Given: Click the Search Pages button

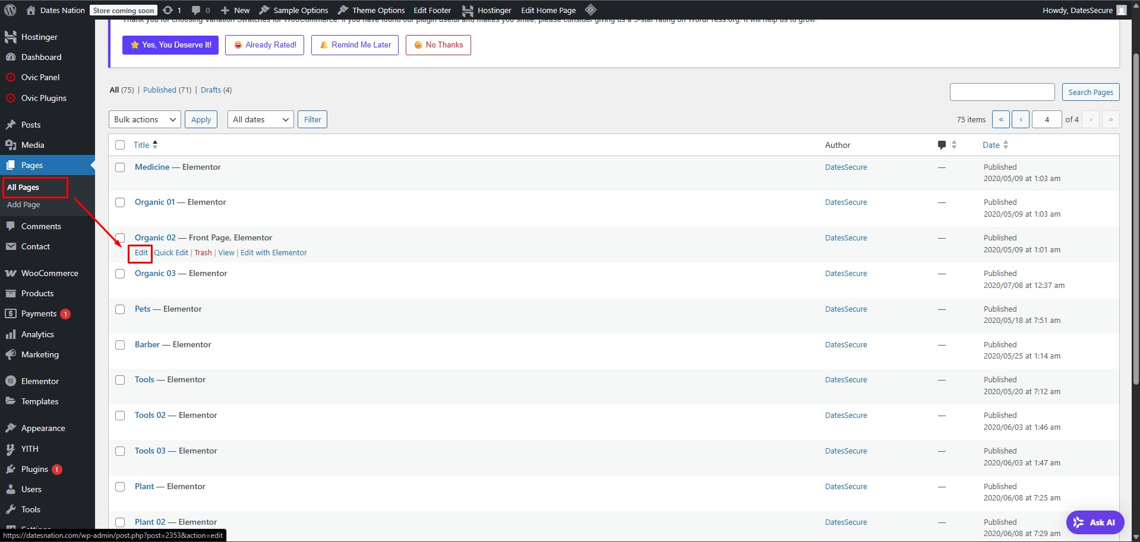Looking at the screenshot, I should point(1091,92).
